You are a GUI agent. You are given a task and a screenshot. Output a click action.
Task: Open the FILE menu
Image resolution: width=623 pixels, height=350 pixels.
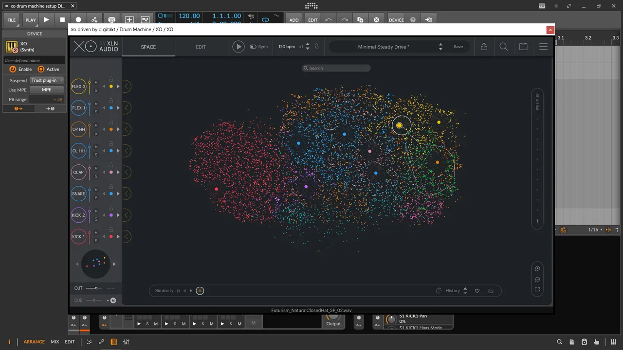pos(11,20)
